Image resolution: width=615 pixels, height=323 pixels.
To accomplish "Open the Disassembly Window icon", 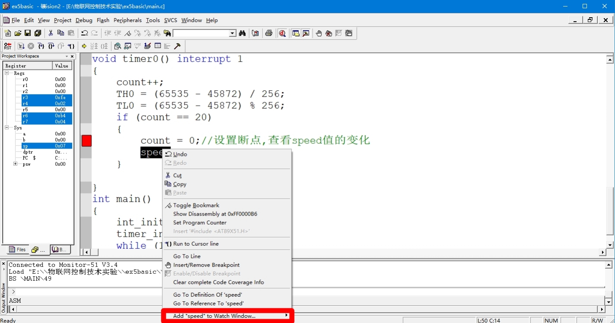I will pos(117,46).
